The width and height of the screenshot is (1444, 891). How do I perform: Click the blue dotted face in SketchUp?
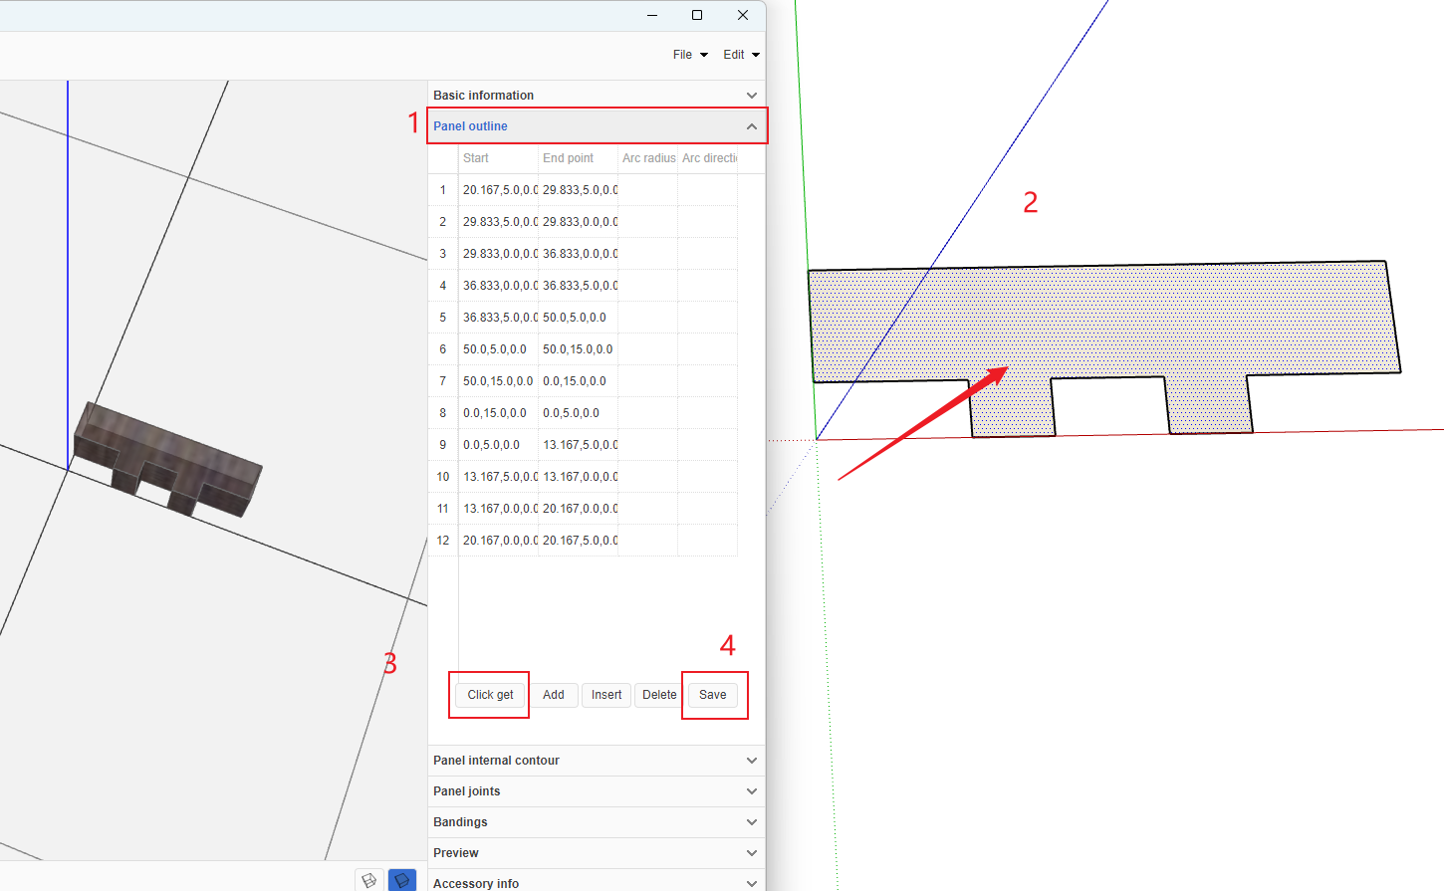pos(1095,319)
